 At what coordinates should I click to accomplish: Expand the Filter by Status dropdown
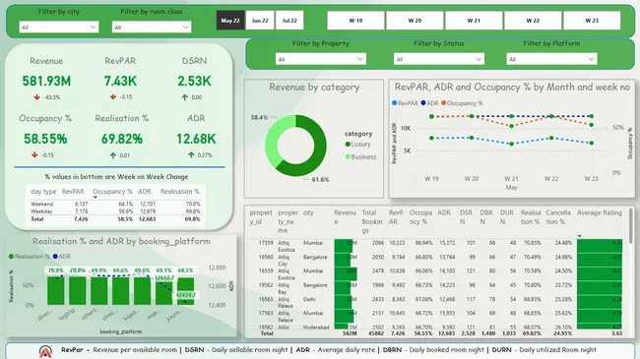[x=439, y=59]
